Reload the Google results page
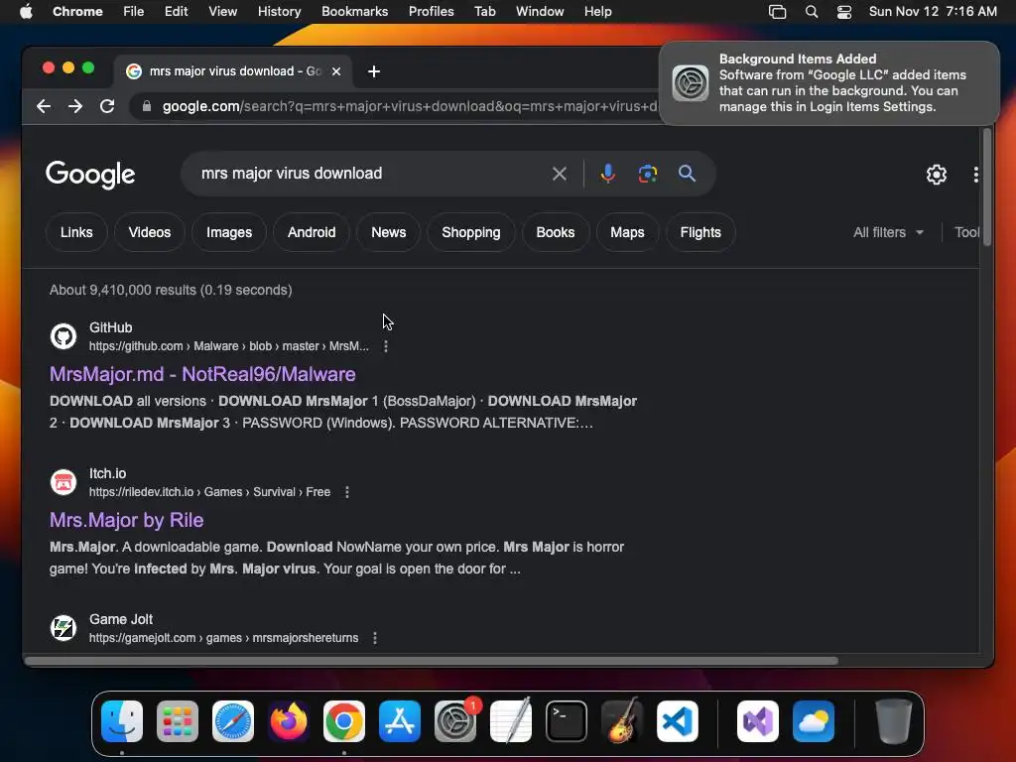This screenshot has height=762, width=1016. [107, 106]
